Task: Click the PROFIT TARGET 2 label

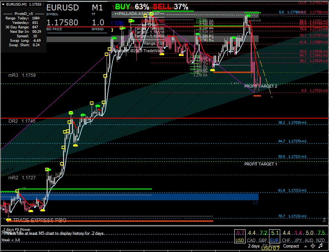Action: pos(261,86)
